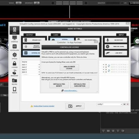
Task: Open the Broadcast section in config sidebar
Action: coord(14,73)
